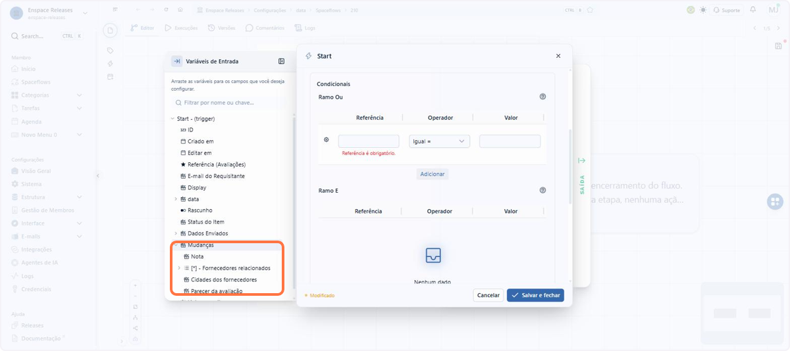
Task: Open help for the Ramo E section
Action: (x=542, y=190)
